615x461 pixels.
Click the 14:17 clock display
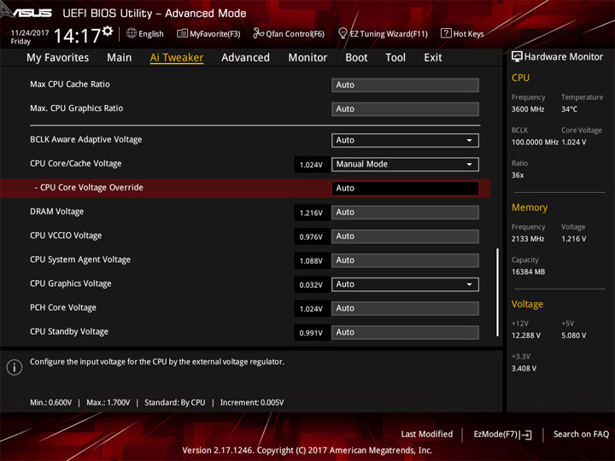77,36
